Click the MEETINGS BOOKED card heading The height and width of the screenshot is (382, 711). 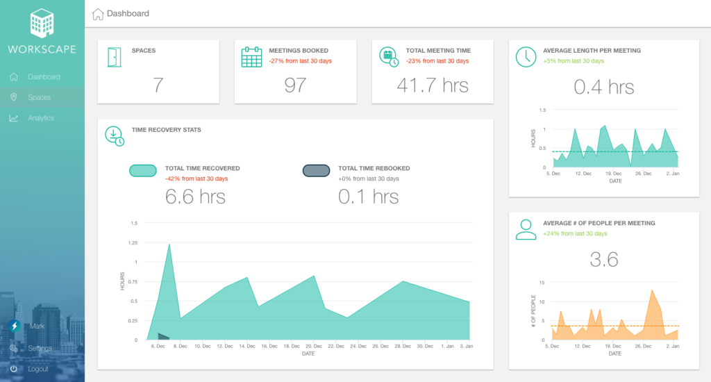tap(299, 51)
